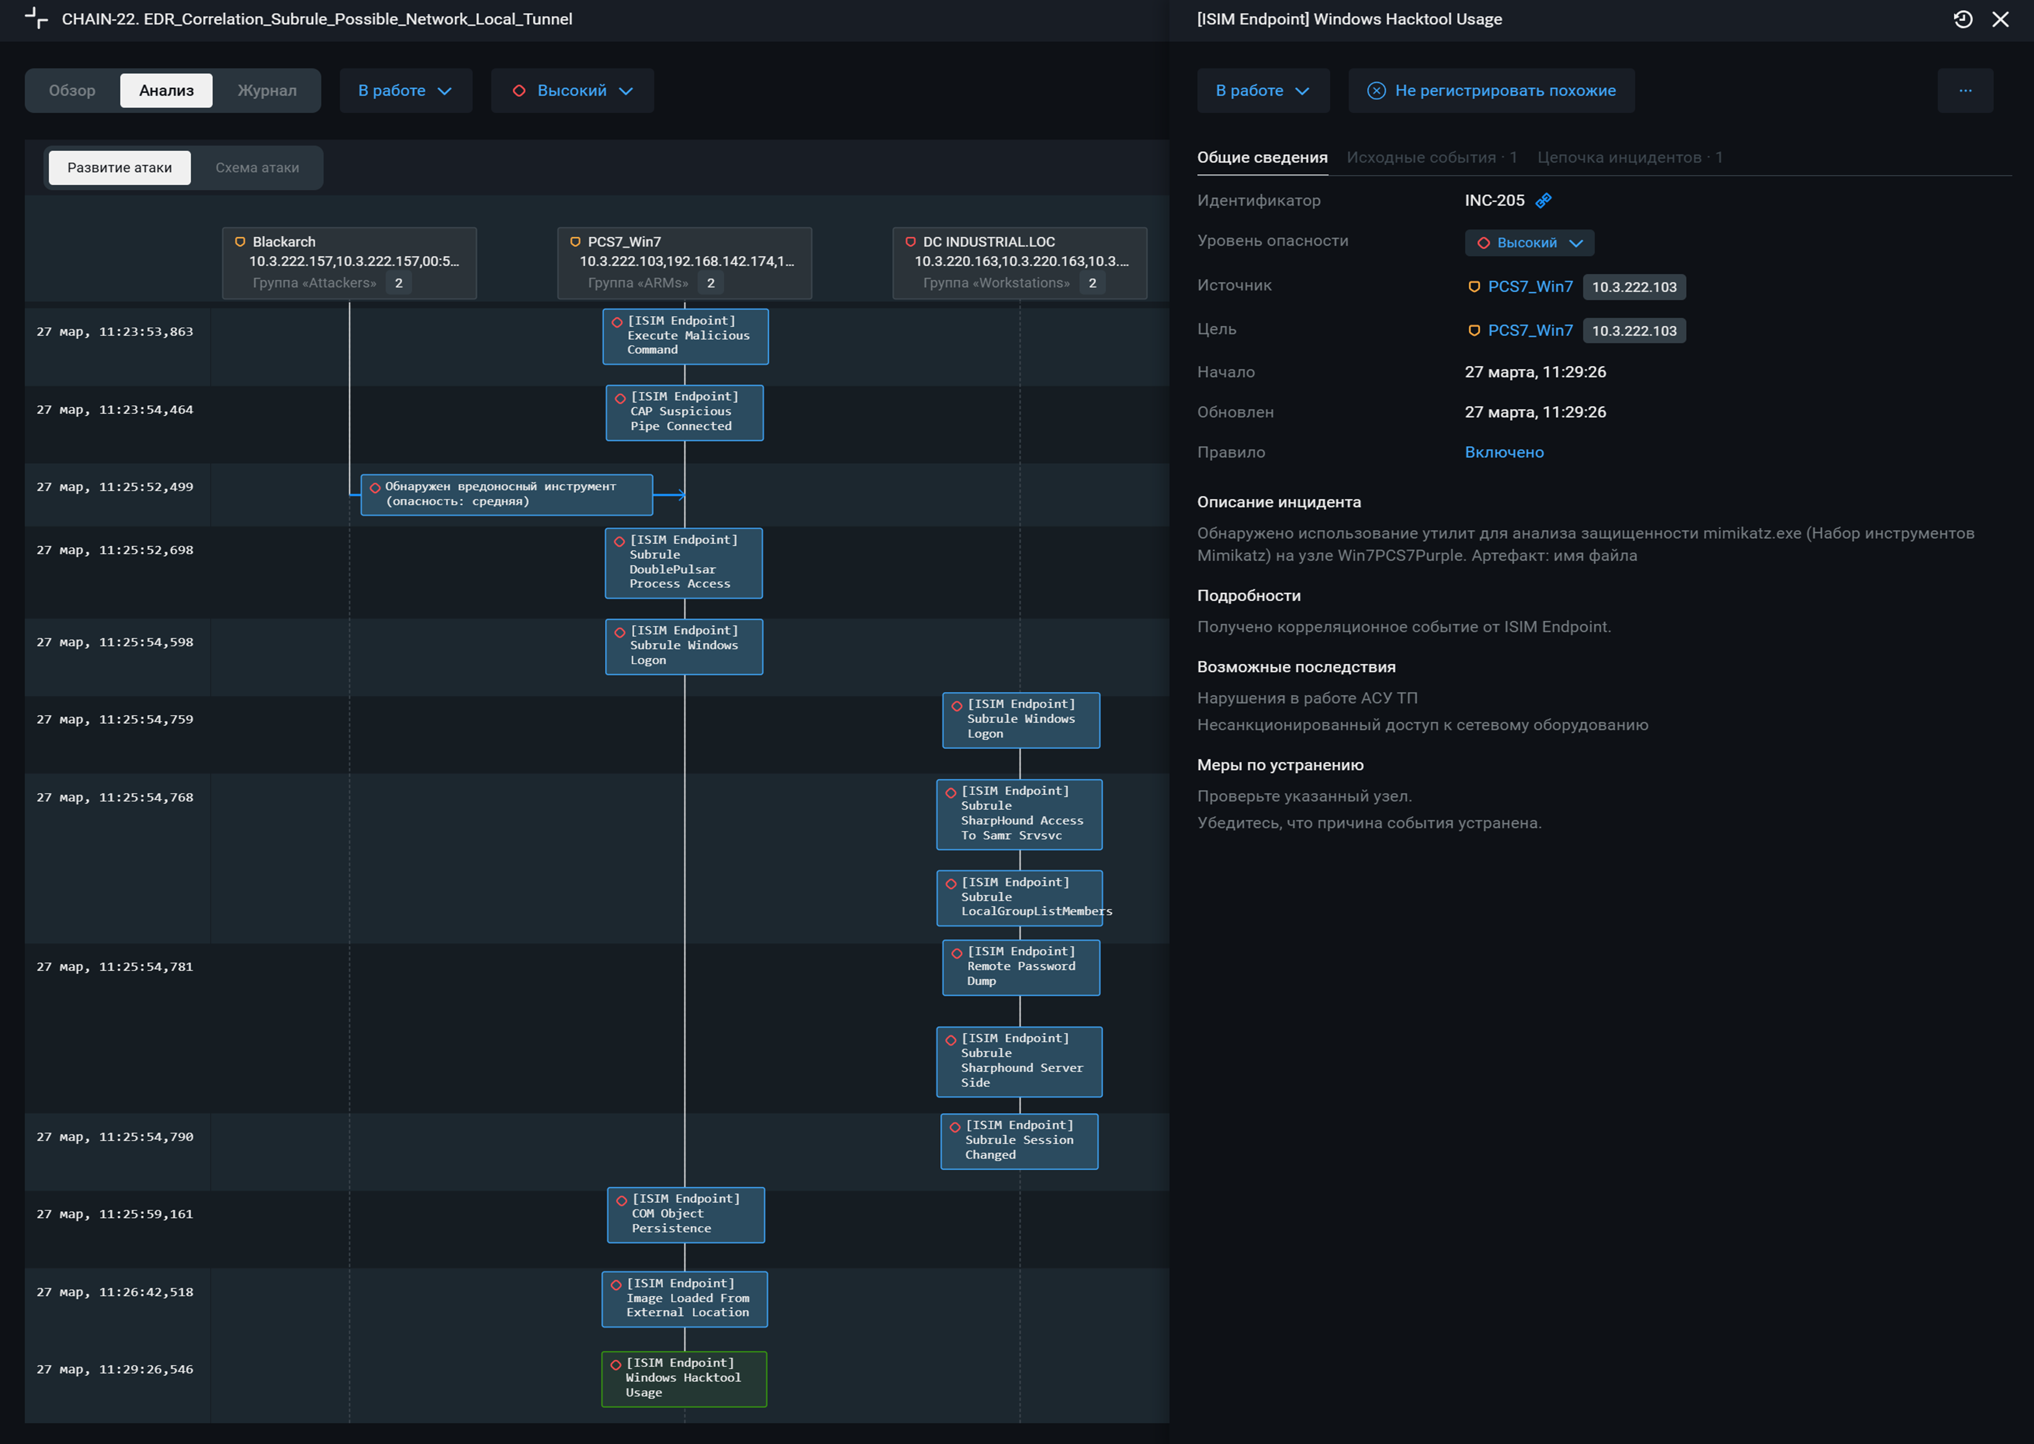Image resolution: width=2034 pixels, height=1444 pixels.
Task: Copy link icon next to INC-205
Action: [1544, 201]
